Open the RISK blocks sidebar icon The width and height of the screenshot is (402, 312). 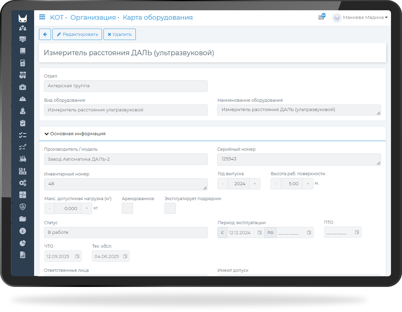click(x=22, y=171)
